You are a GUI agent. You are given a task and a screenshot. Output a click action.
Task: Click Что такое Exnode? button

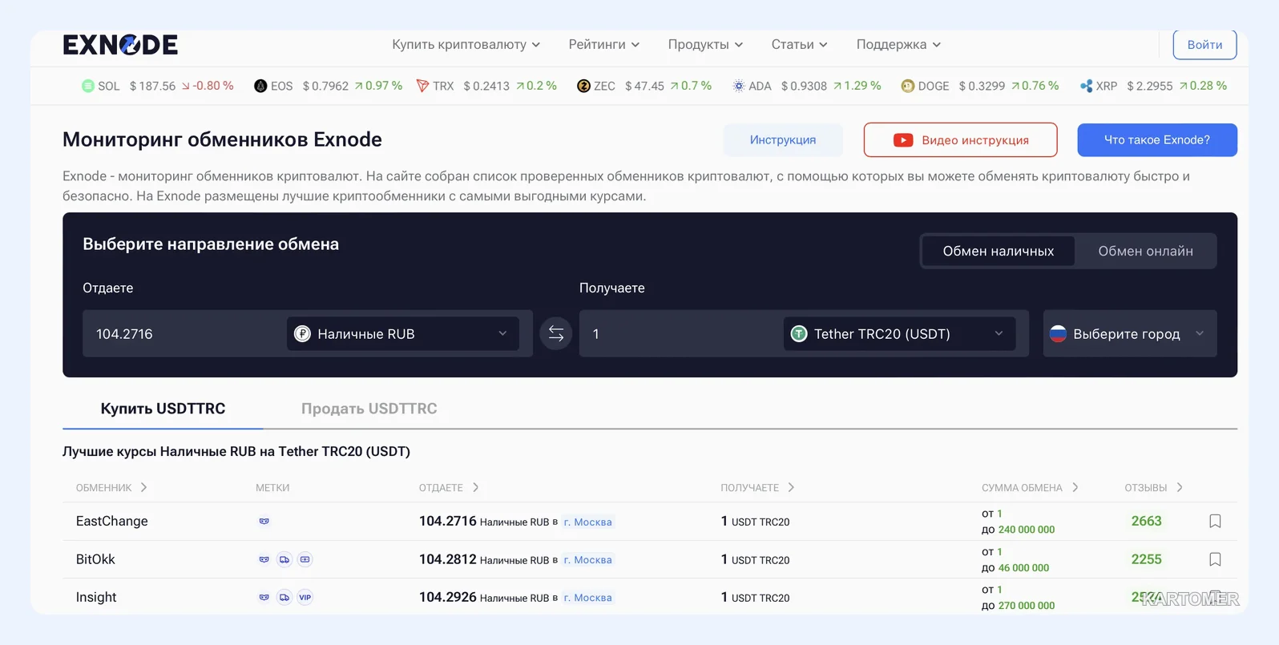1156,140
